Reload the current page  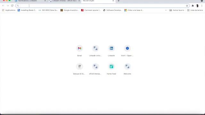[x=12, y=6]
